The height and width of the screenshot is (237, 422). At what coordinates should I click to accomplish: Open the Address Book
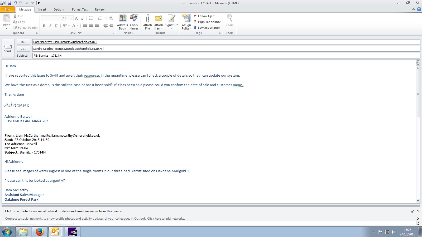(122, 22)
